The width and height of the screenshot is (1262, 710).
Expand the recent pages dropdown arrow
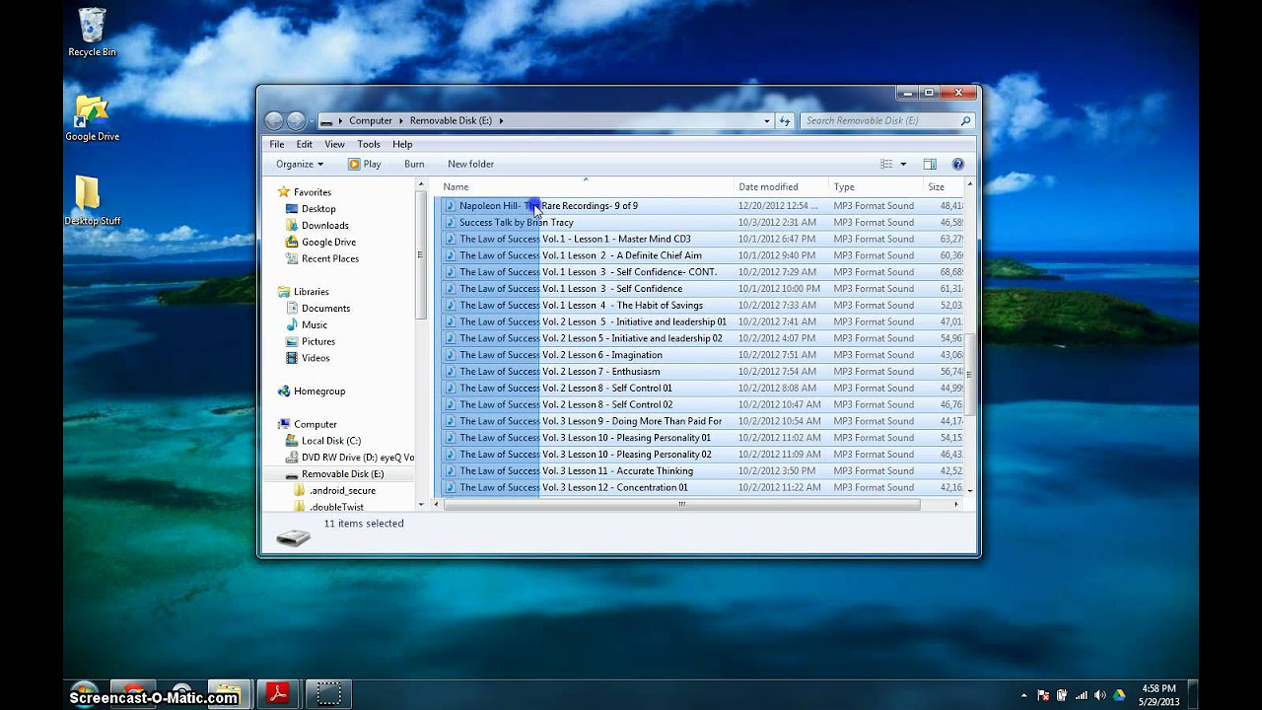click(312, 121)
